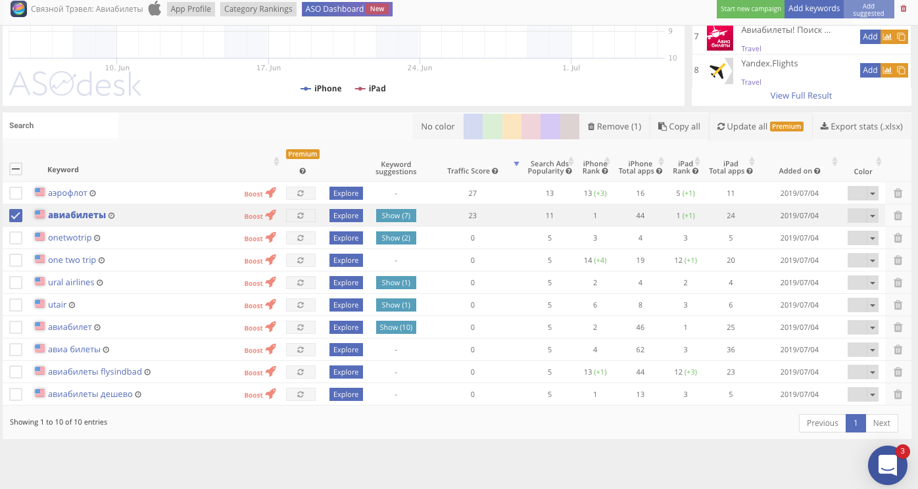This screenshot has width=918, height=489.
Task: Click Start new campaign button
Action: 750,9
